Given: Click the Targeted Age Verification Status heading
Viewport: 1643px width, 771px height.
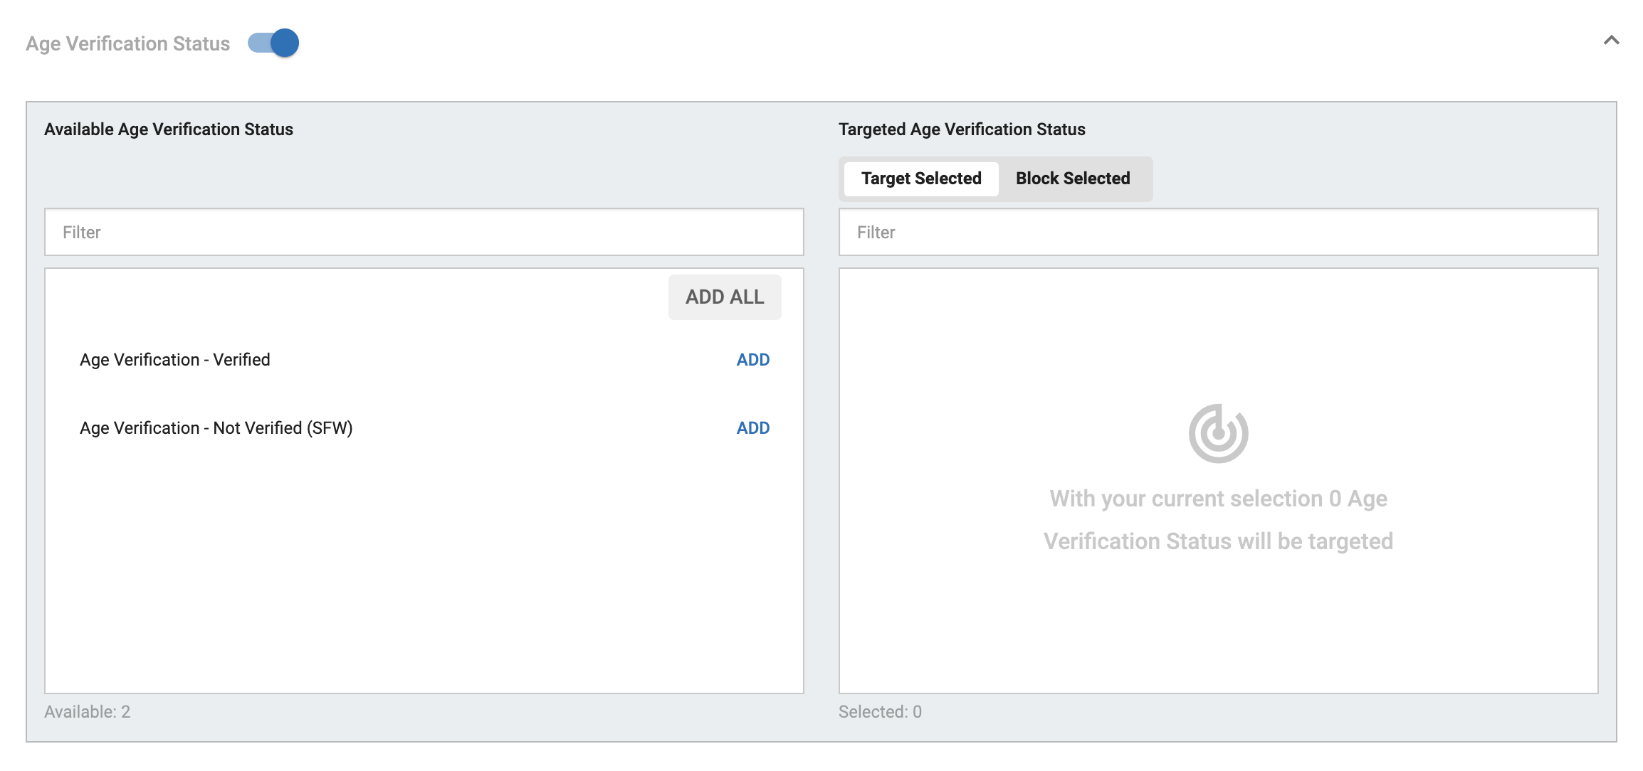Looking at the screenshot, I should click(962, 129).
